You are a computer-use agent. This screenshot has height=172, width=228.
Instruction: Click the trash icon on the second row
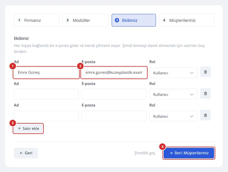(x=205, y=94)
